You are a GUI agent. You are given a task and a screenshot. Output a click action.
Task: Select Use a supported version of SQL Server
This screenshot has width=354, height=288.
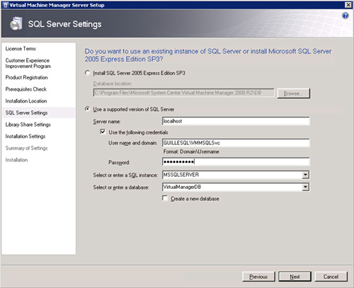coord(88,109)
